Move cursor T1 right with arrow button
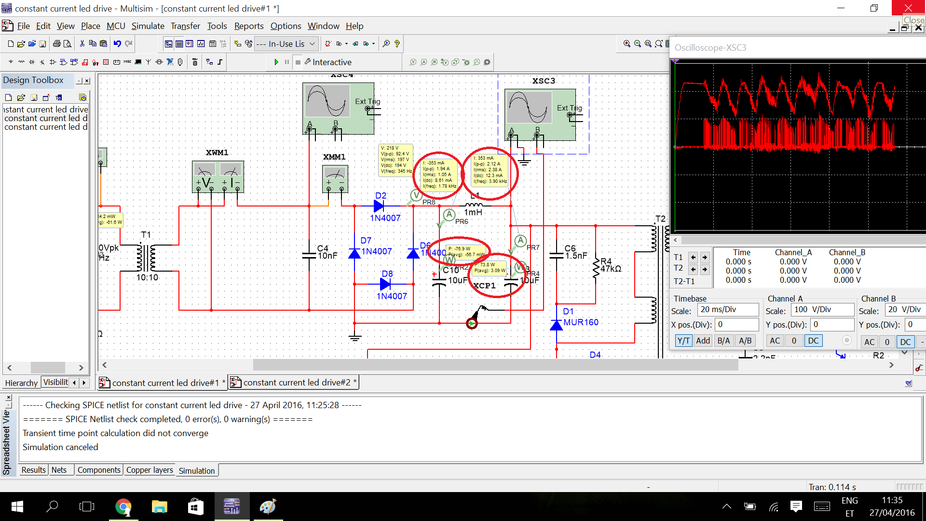 point(705,257)
